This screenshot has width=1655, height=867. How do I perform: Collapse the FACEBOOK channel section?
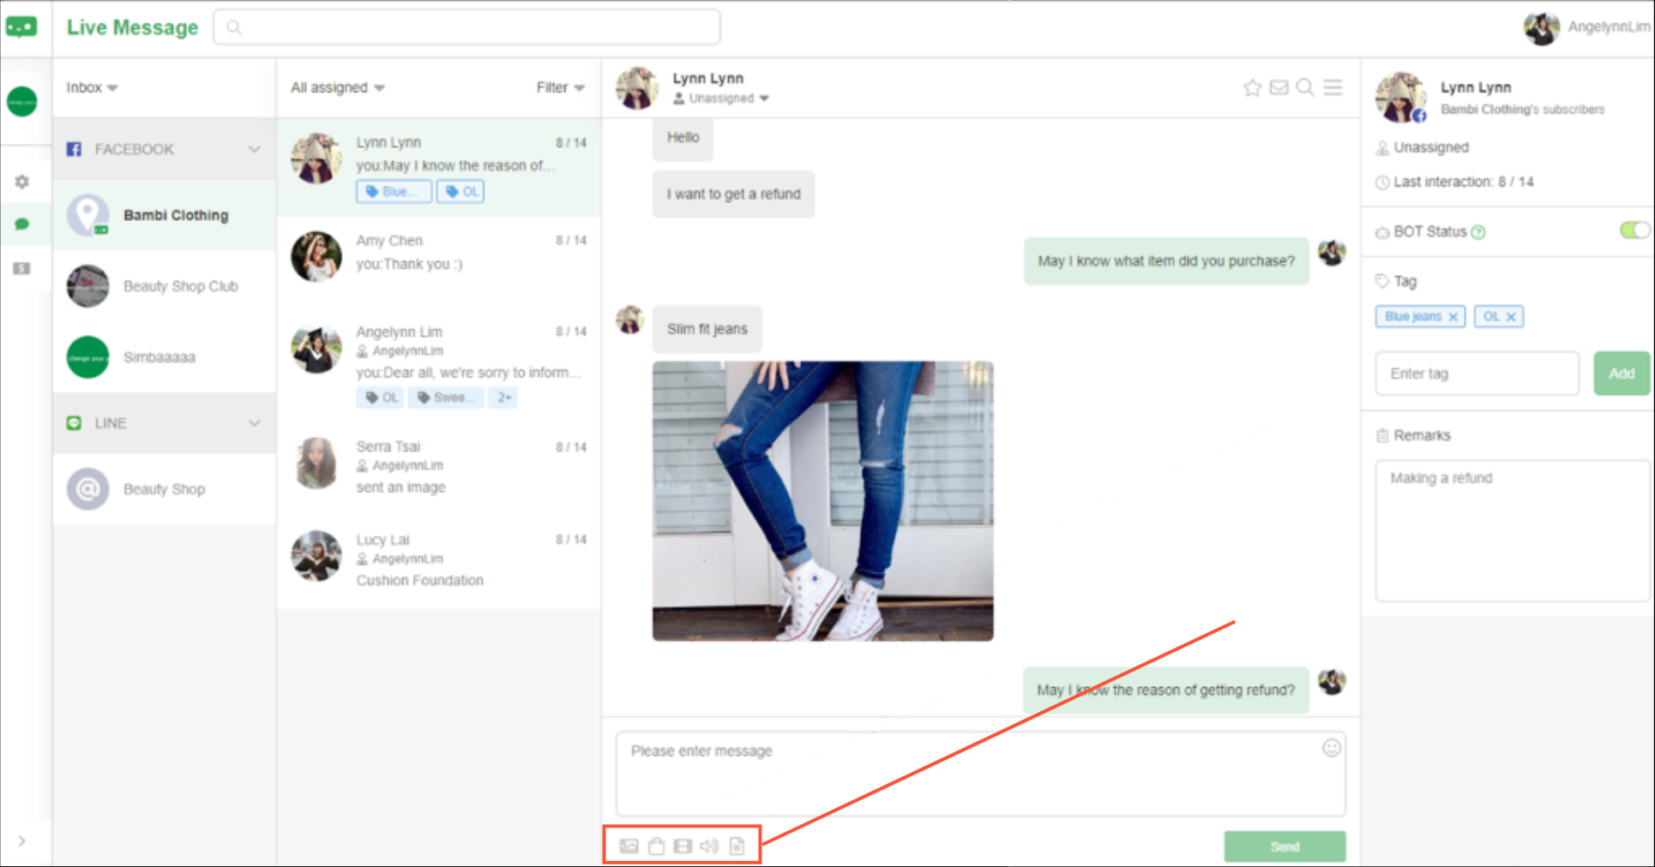(254, 149)
